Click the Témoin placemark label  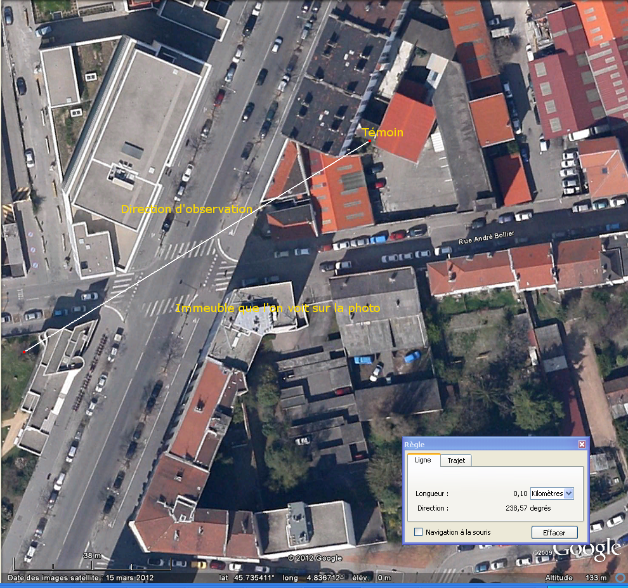[x=382, y=132]
